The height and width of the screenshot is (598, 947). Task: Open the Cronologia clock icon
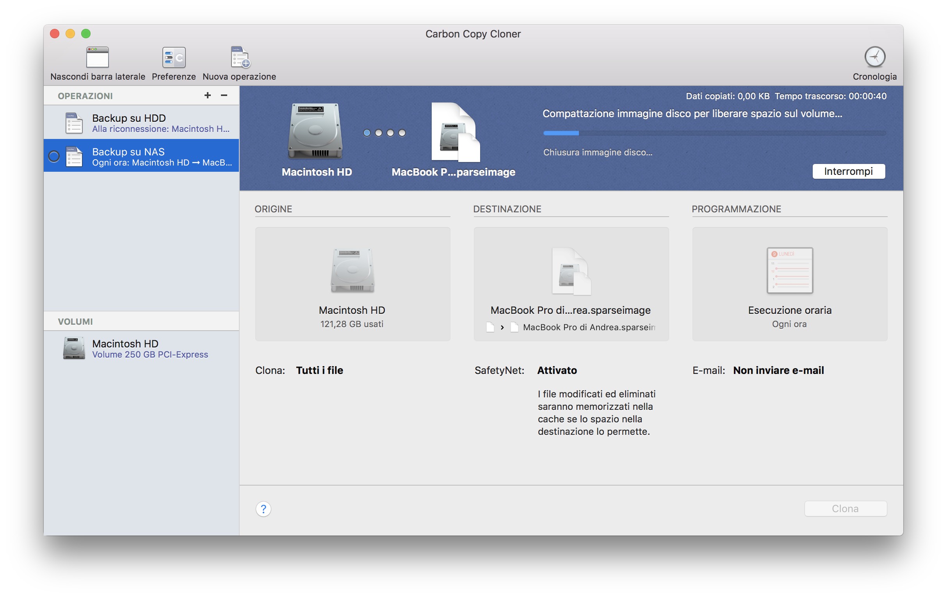click(x=875, y=57)
